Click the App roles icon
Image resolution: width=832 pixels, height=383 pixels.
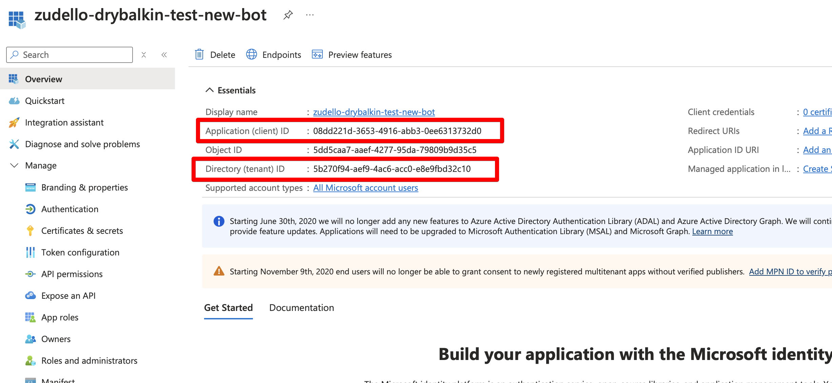(x=30, y=317)
